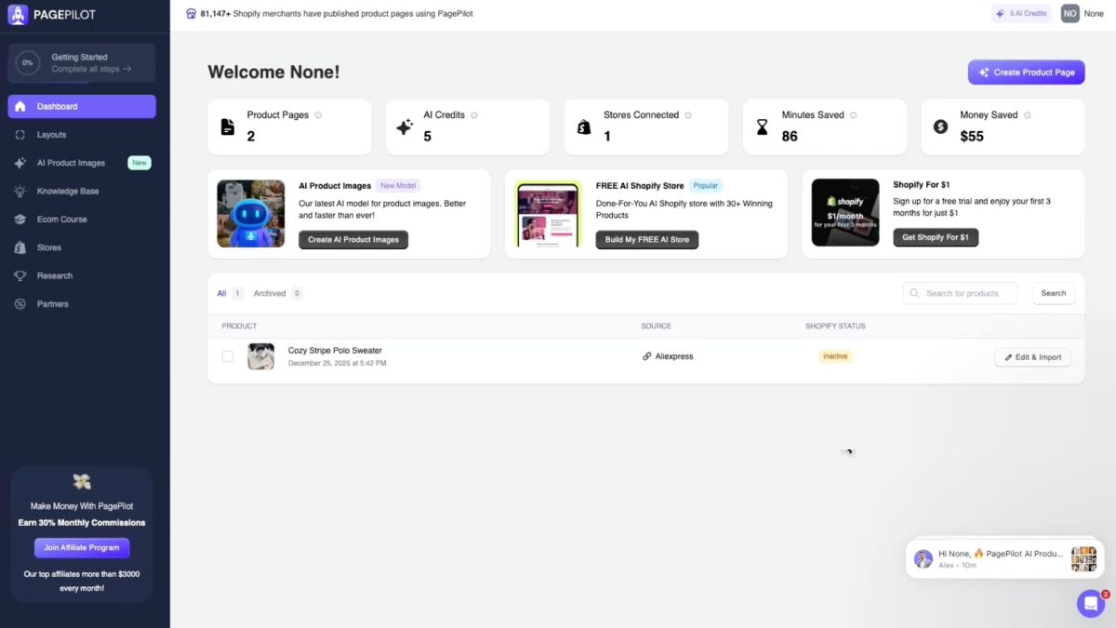Click the Aliexpress source text
This screenshot has width=1116, height=628.
(674, 356)
